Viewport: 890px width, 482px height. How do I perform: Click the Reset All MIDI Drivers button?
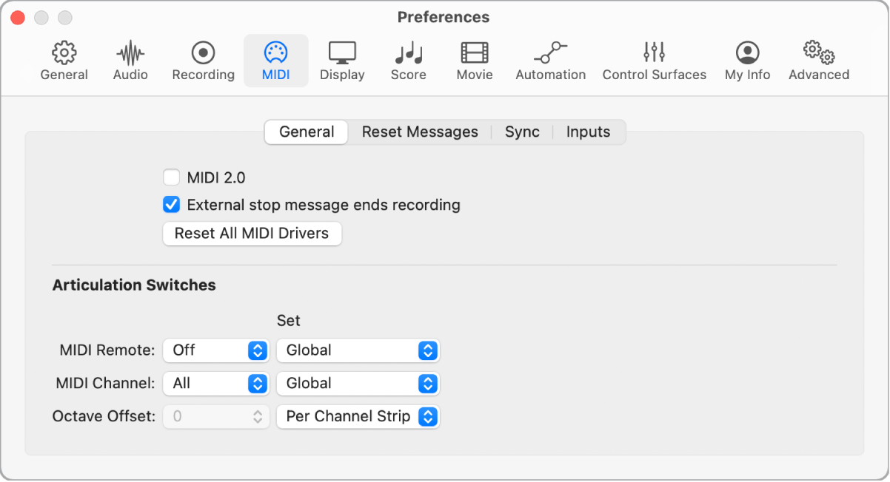tap(252, 234)
